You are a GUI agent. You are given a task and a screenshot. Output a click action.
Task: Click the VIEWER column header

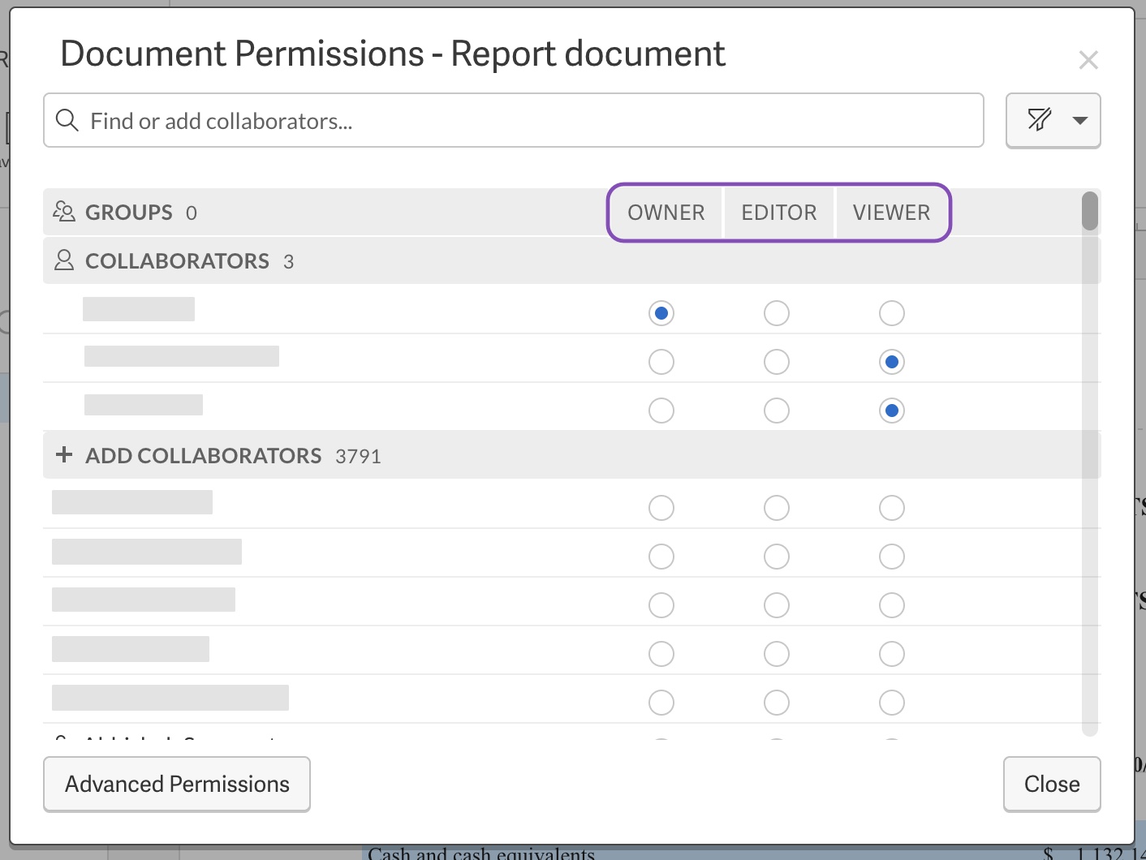point(891,213)
